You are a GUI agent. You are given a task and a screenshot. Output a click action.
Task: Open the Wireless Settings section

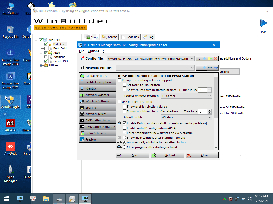[97, 101]
